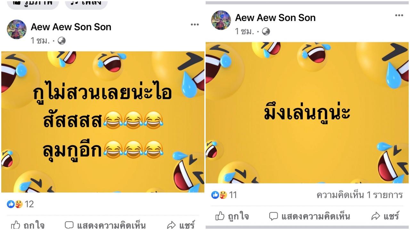Share the left post with แชร์
The image size is (410, 230).
click(181, 225)
